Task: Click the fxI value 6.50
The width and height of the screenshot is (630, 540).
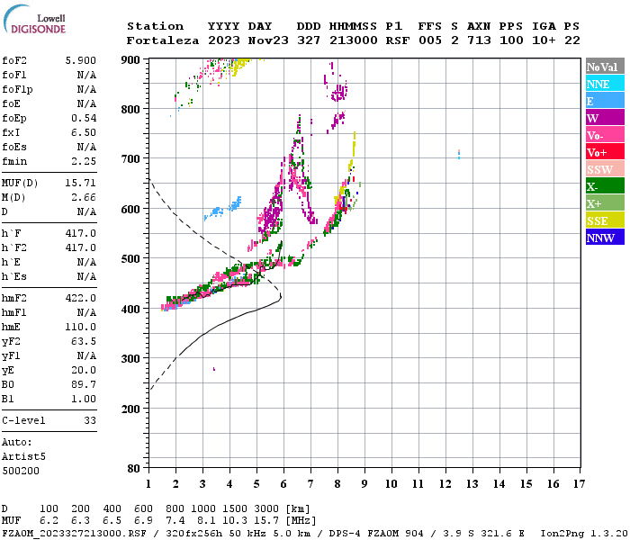Action: click(84, 132)
